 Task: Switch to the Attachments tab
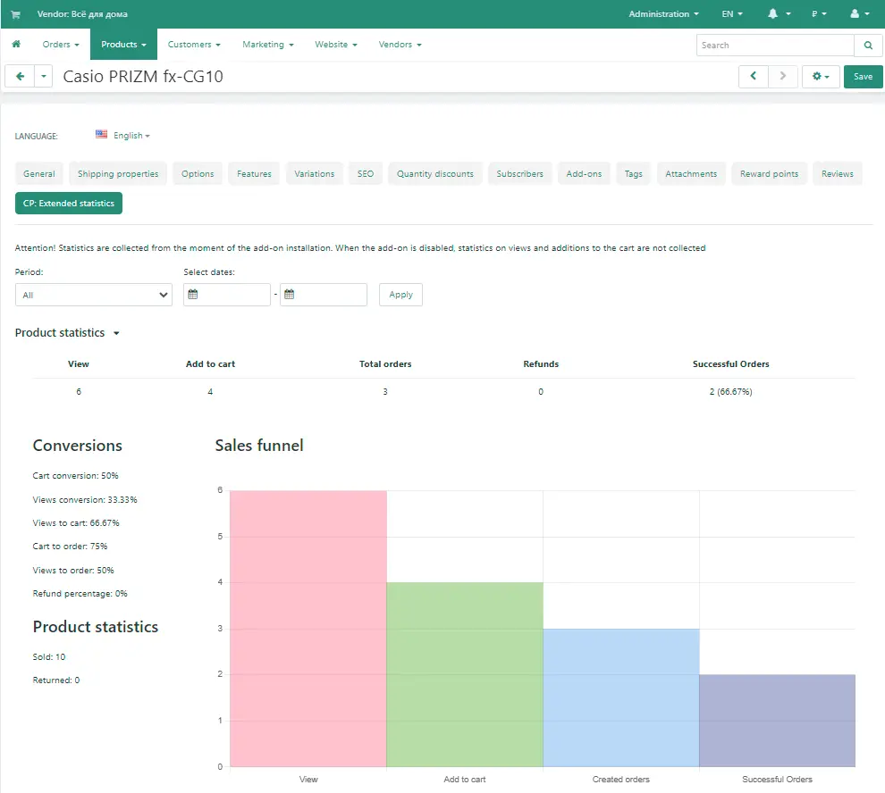(x=691, y=174)
